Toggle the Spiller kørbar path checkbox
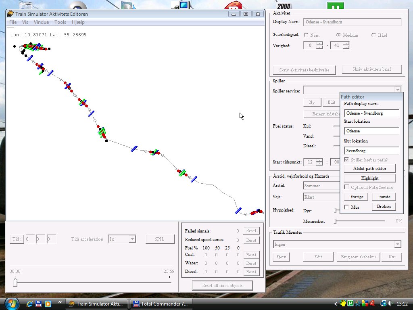Image resolution: width=413 pixels, height=310 pixels. (x=346, y=160)
